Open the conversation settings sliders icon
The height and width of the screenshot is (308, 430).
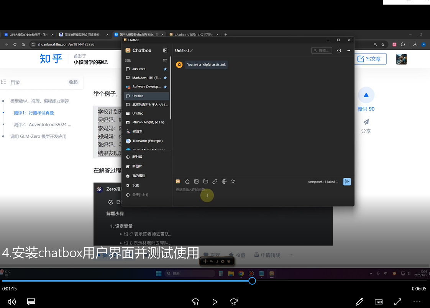click(233, 181)
